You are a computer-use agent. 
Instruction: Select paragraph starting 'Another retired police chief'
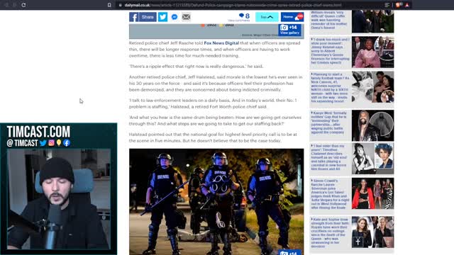[216, 84]
